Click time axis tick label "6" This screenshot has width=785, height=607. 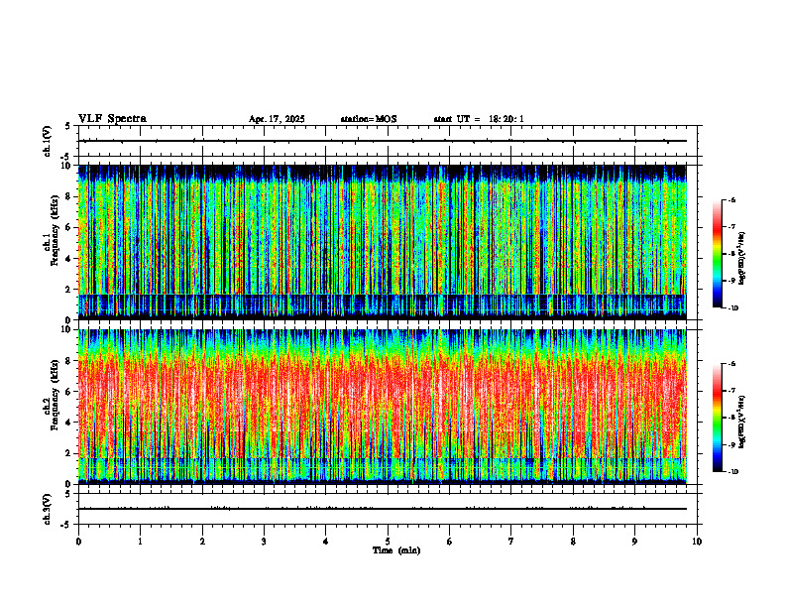tap(450, 542)
